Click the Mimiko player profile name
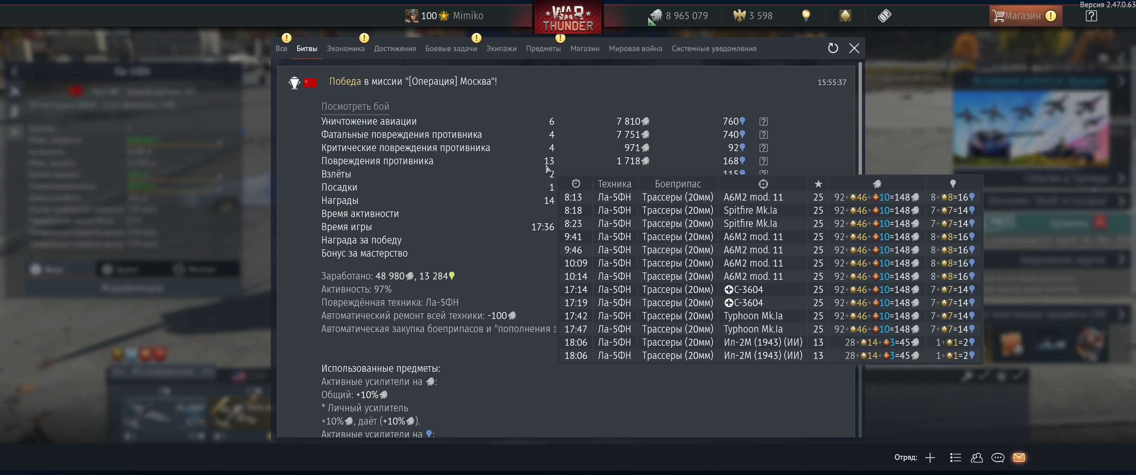Image resolution: width=1136 pixels, height=475 pixels. coord(468,16)
